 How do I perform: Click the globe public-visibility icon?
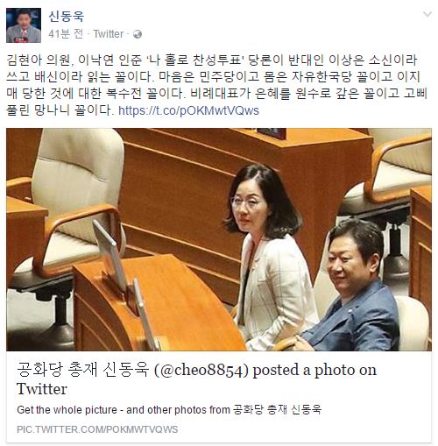[138, 34]
